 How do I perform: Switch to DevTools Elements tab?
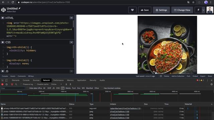coord(16,80)
